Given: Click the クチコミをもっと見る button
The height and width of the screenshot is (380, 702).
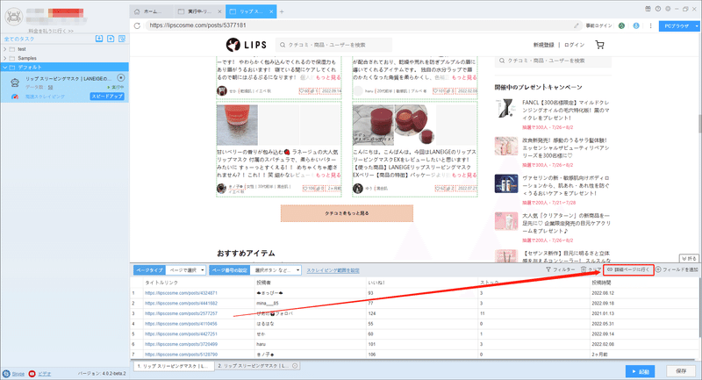Looking at the screenshot, I should click(347, 213).
